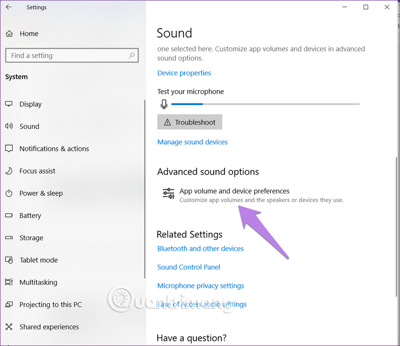Open App volume and device preferences

pos(253,195)
